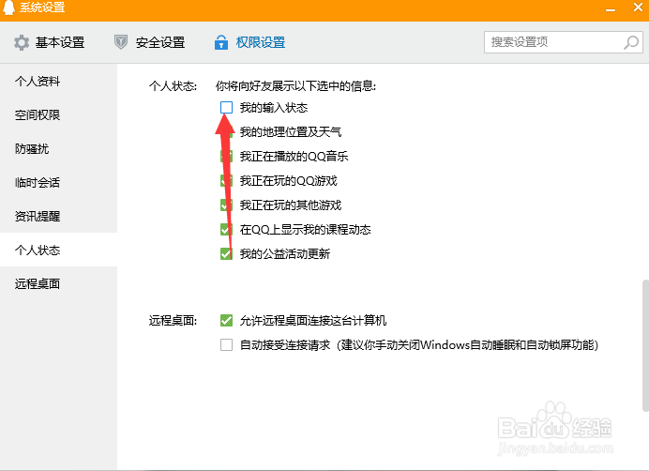Click 我的地理位置及天气 label text

pos(291,131)
